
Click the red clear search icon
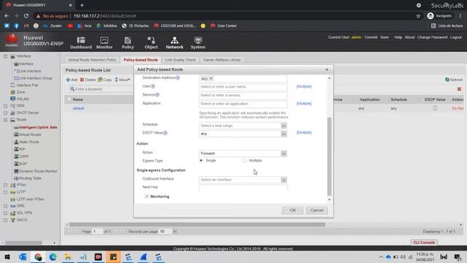pyautogui.click(x=459, y=89)
